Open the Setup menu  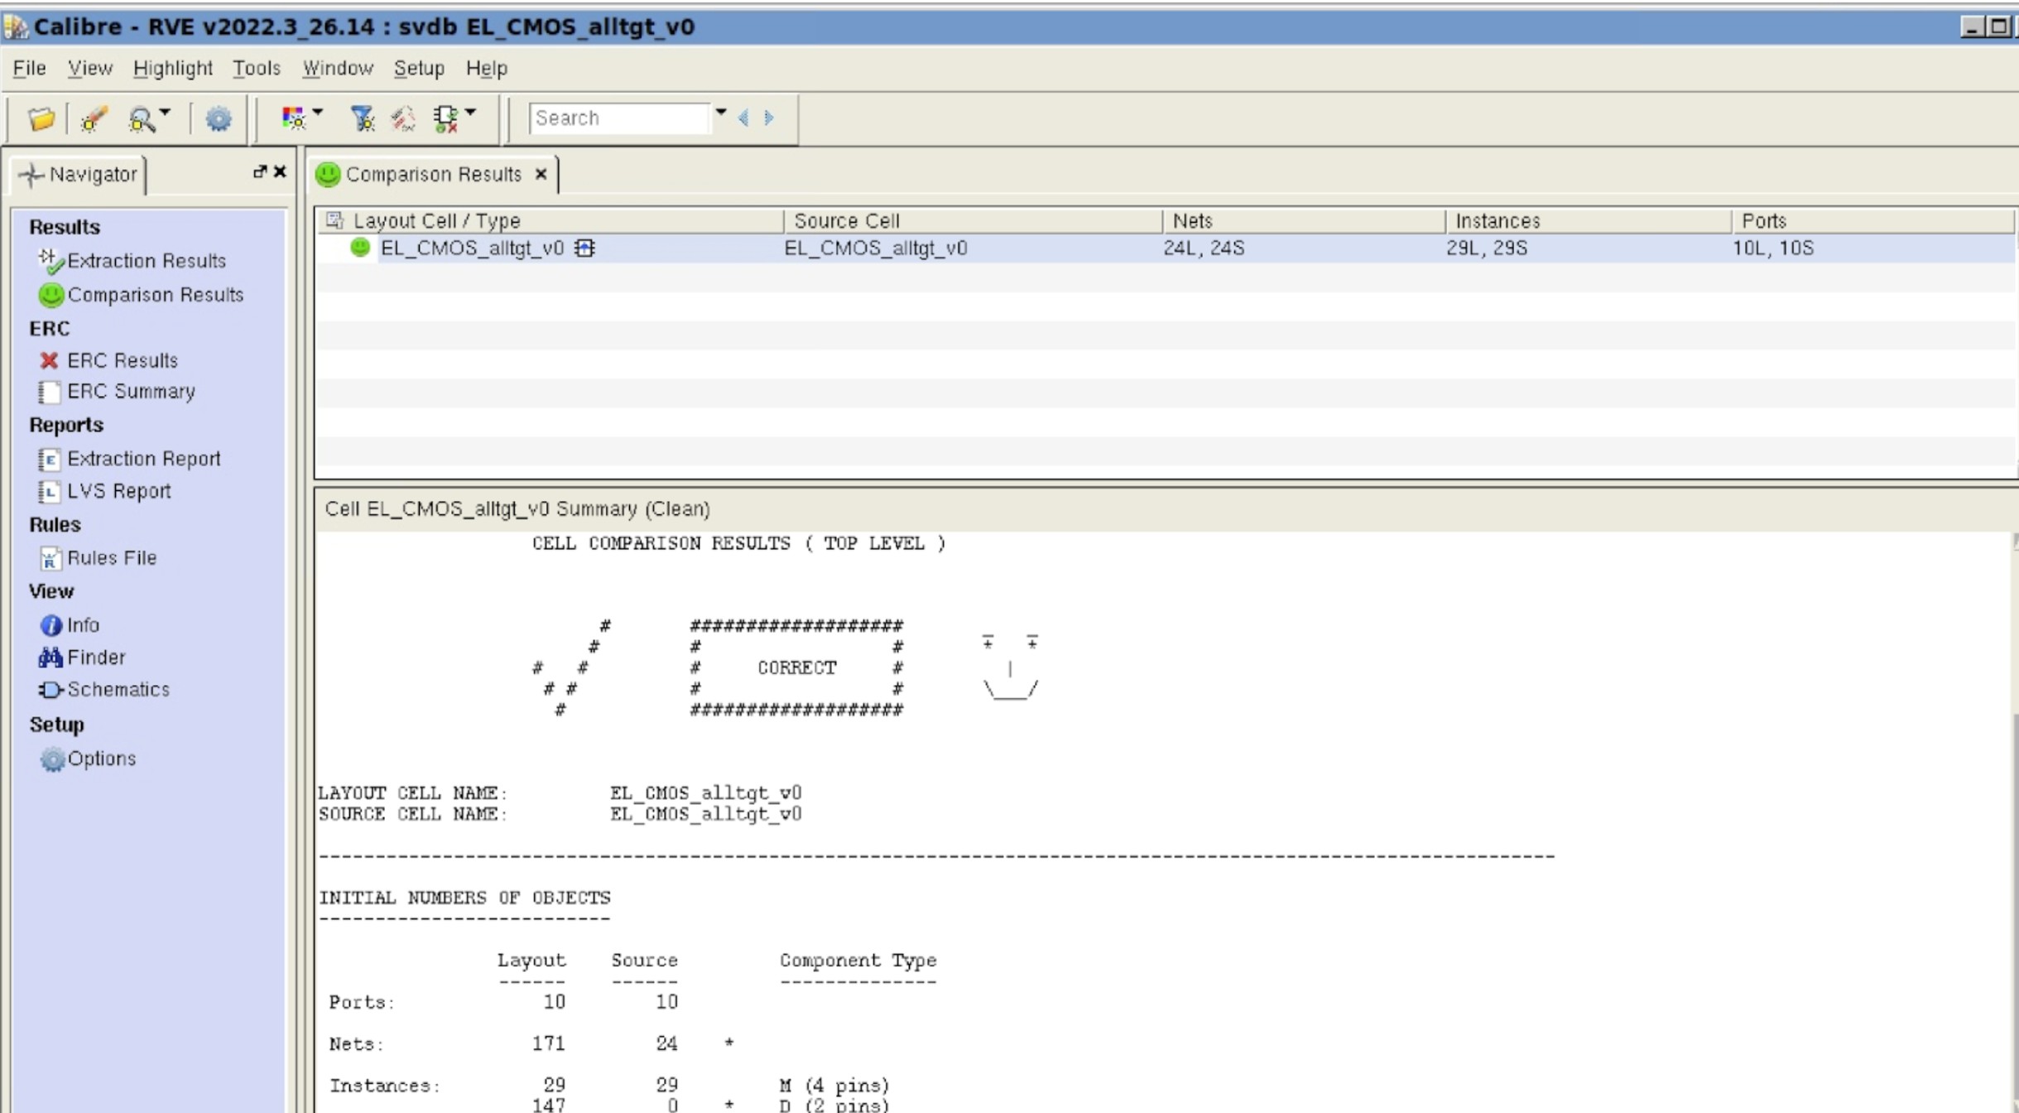(x=418, y=69)
